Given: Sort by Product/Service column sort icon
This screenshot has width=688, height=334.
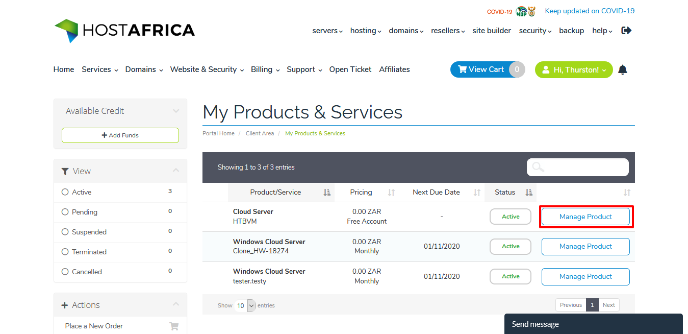Looking at the screenshot, I should click(327, 193).
